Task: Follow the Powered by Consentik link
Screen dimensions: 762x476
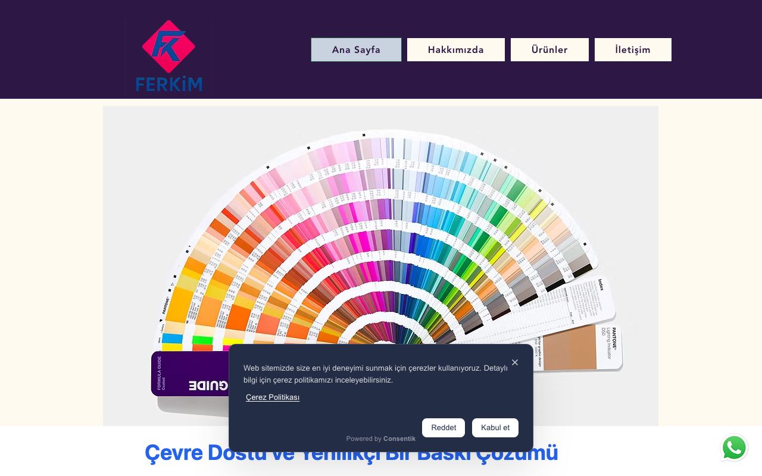Action: (x=381, y=439)
